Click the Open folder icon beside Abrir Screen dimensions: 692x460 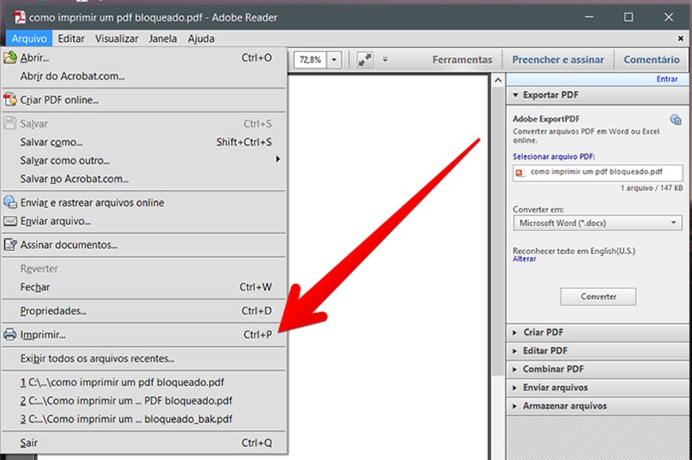pos(11,58)
